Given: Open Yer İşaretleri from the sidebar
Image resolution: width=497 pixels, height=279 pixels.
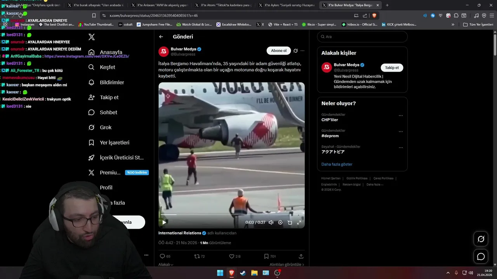Looking at the screenshot, I should click(109, 143).
